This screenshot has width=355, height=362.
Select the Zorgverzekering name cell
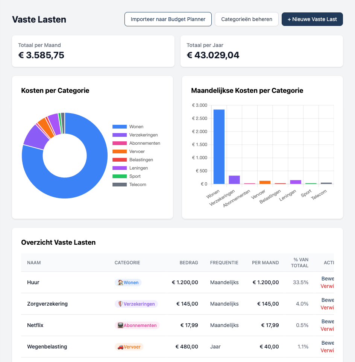(47, 304)
